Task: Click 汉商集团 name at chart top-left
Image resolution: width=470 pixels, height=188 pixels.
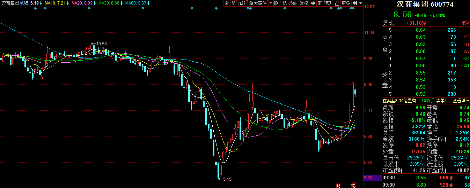Action: pos(10,3)
